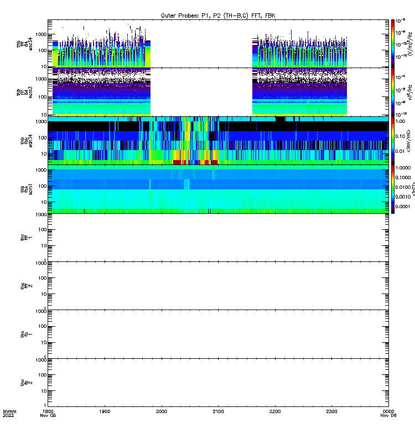Click the "1800" time axis label

click(x=48, y=411)
